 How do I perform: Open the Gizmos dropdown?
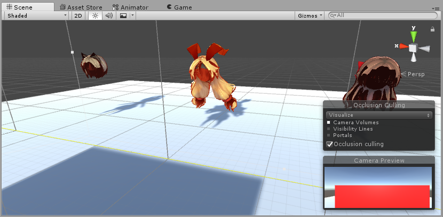[x=310, y=16]
